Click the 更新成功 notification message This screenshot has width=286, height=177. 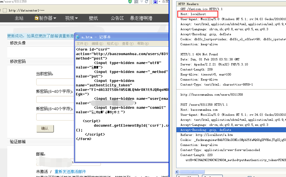pos(40,36)
